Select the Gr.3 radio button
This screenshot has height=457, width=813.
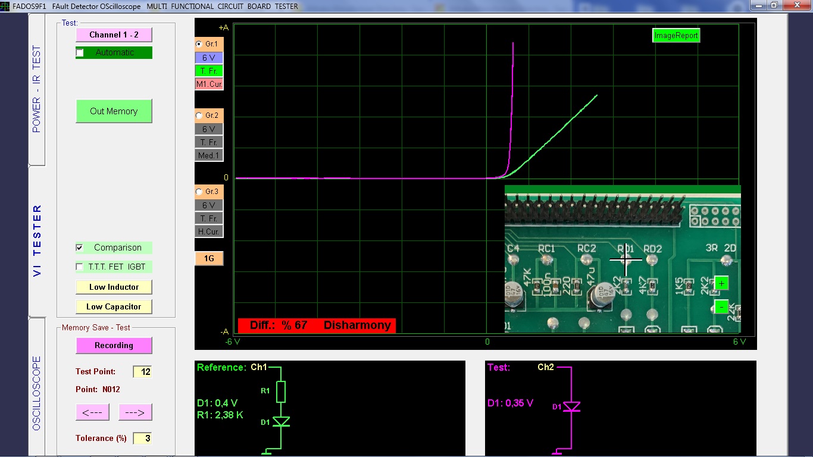(199, 192)
